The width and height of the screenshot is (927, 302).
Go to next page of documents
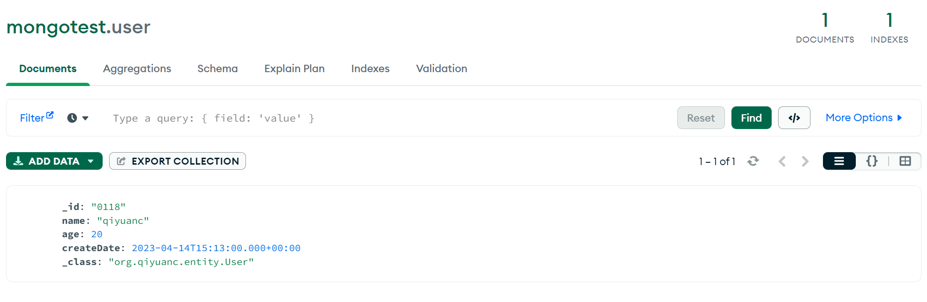(805, 161)
